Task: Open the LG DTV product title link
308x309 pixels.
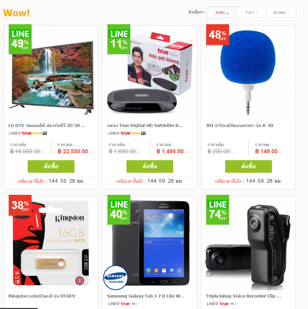Action: click(x=47, y=126)
